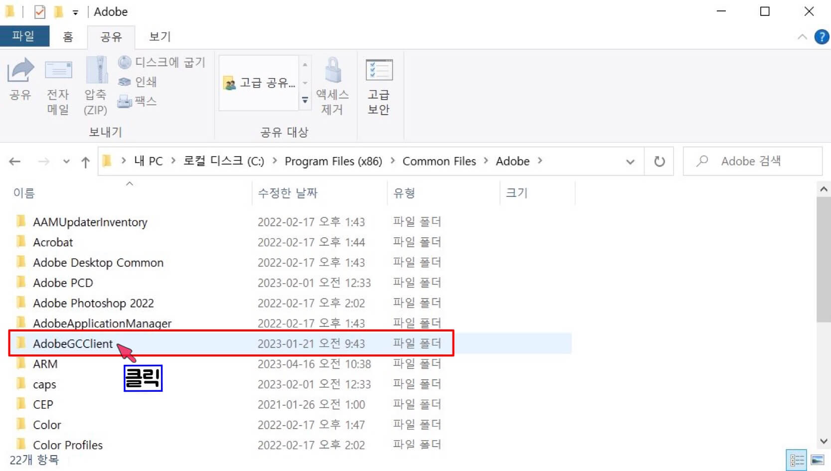Select the AdobeApplicationManager folder
831x471 pixels.
[x=102, y=323]
